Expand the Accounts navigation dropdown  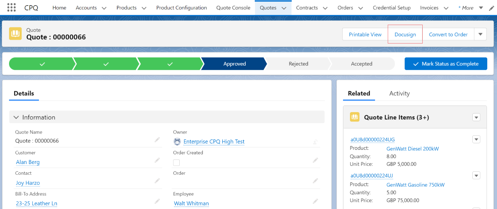click(104, 7)
